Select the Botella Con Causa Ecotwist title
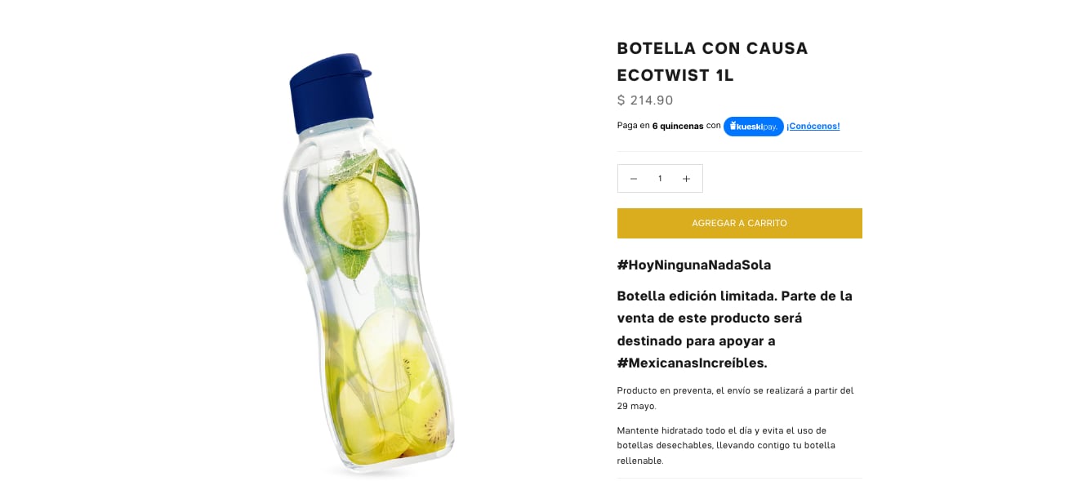 (x=712, y=61)
